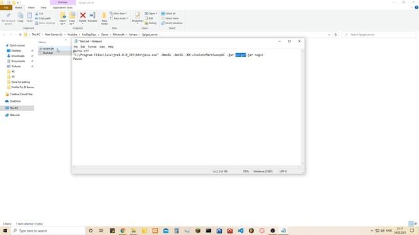Select Network in navigation pane

pyautogui.click(x=14, y=115)
